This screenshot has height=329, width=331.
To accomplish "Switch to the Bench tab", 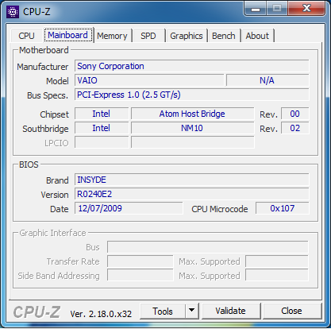I will point(224,36).
